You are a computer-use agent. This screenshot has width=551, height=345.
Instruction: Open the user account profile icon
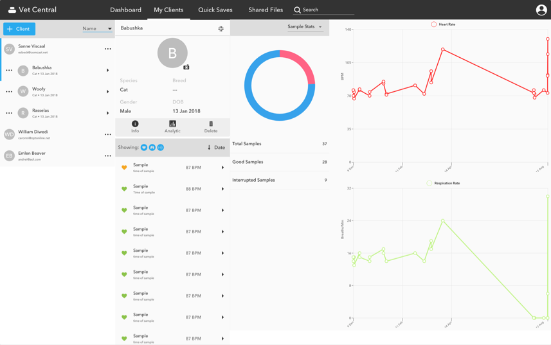(x=541, y=10)
